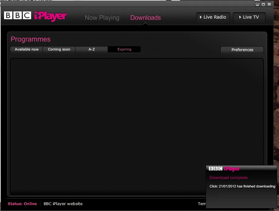Screen dimensions: 279x211
Task: Open the finished Click: 21/01/2012 download notification
Action: tap(242, 186)
